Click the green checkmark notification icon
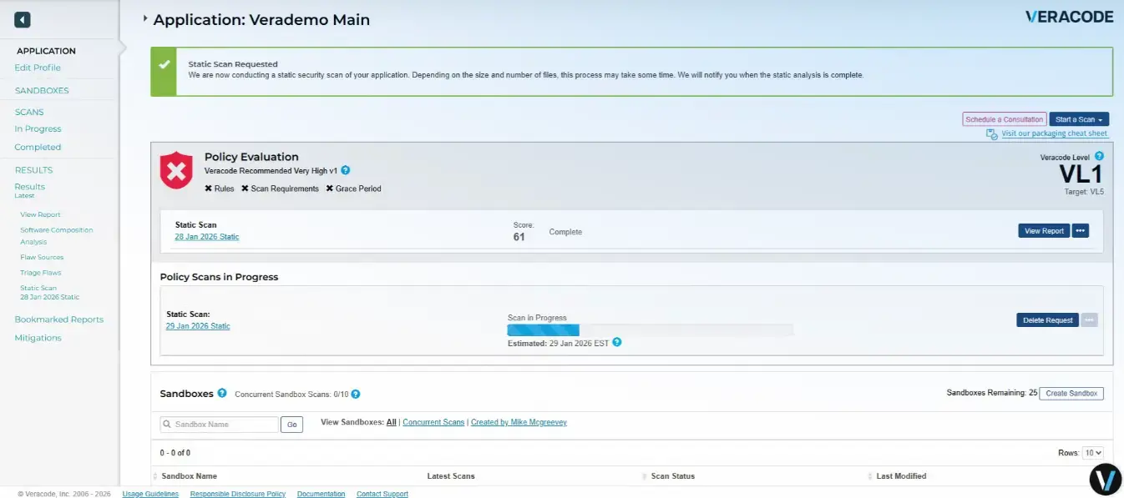This screenshot has height=498, width=1124. coord(164,64)
